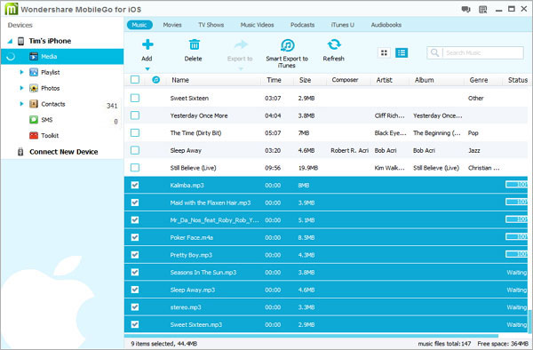The width and height of the screenshot is (533, 350).
Task: Open the title bar menu icon
Action: click(x=482, y=10)
